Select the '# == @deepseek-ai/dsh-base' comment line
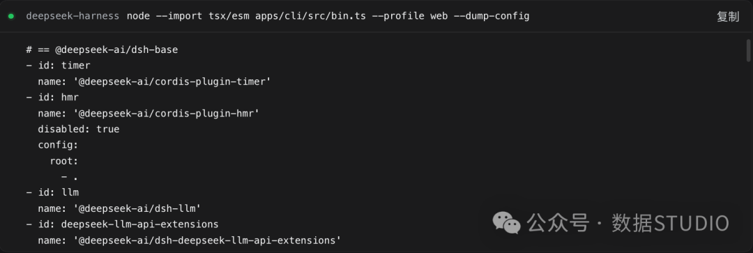This screenshot has height=253, width=753. tap(102, 50)
